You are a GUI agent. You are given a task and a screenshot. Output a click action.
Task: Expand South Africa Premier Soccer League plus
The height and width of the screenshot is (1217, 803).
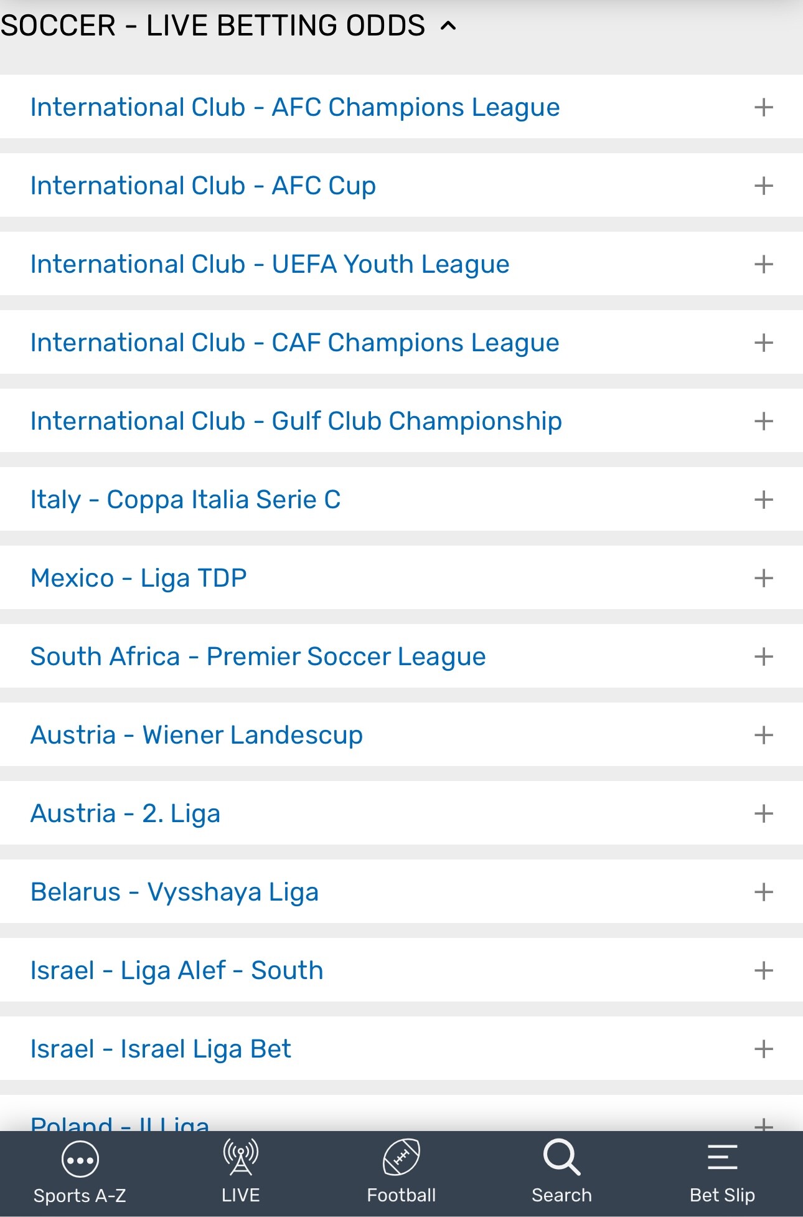764,657
